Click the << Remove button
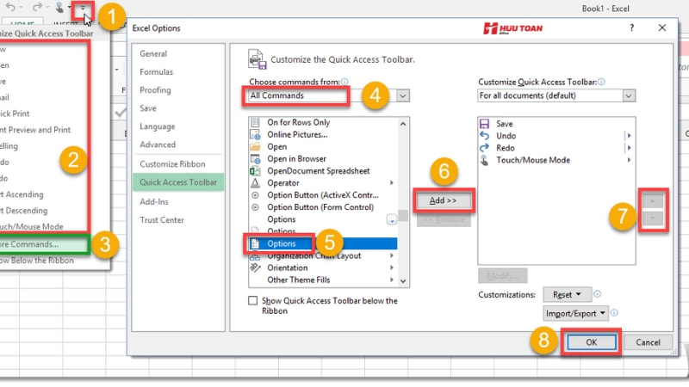The image size is (689, 387). tap(444, 219)
